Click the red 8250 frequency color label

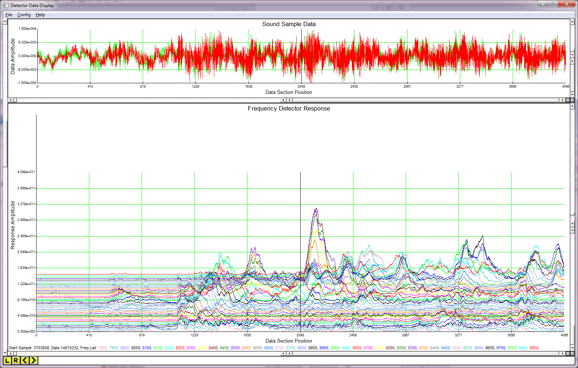pos(180,347)
